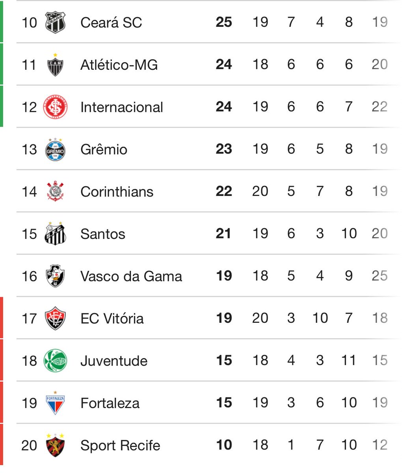Image resolution: width=402 pixels, height=473 pixels.
Task: Click the Santos club crest
Action: [x=55, y=234]
